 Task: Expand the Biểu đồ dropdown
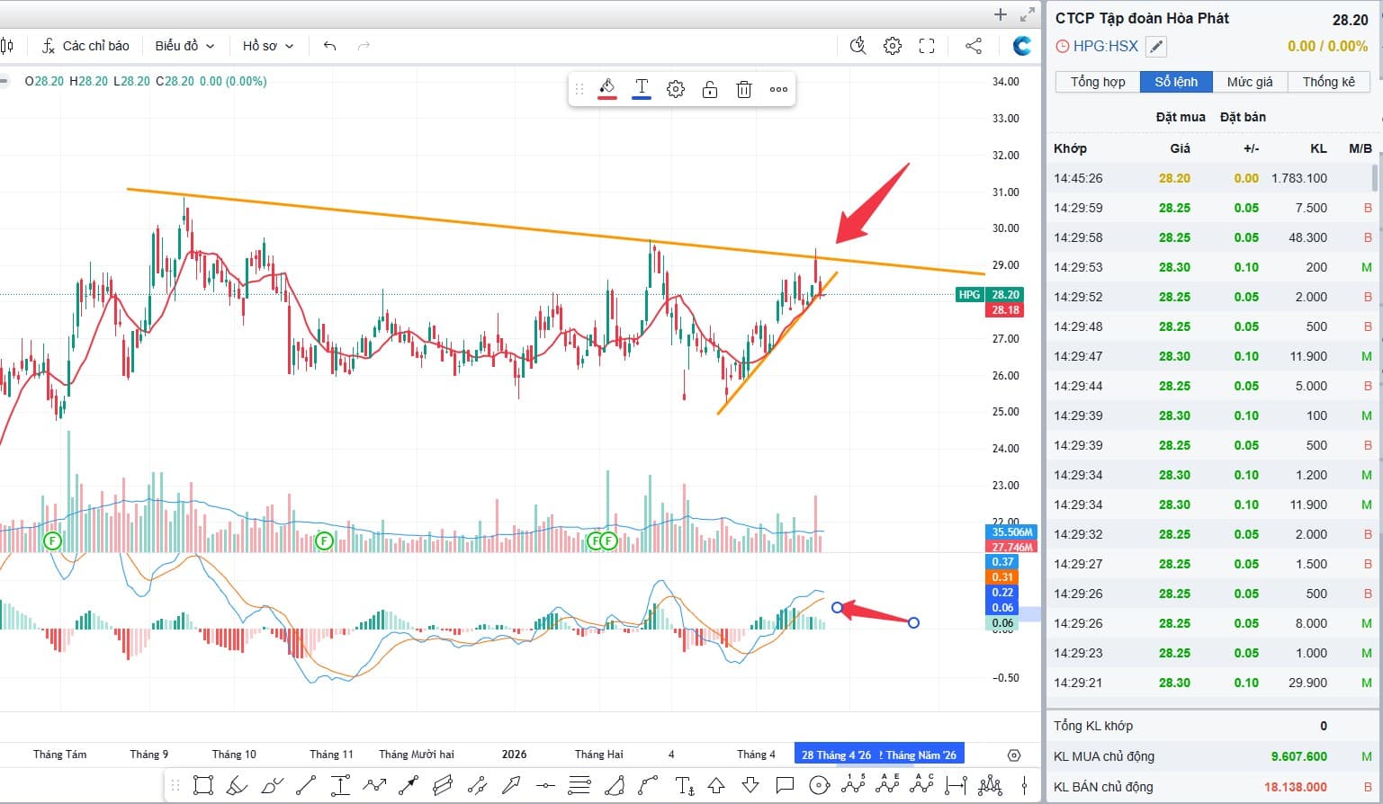point(184,46)
